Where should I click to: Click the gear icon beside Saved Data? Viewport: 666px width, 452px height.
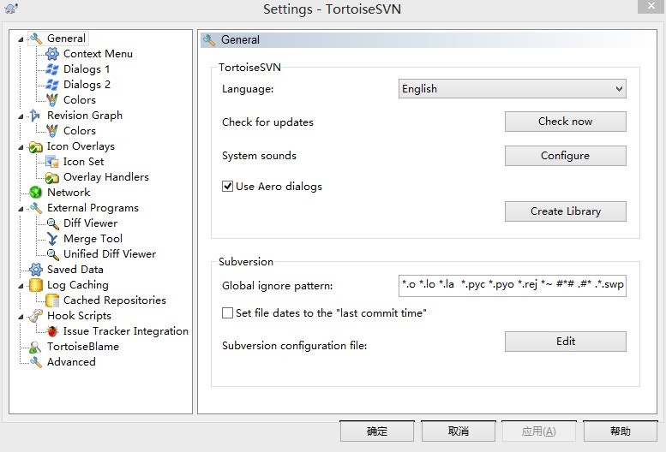click(x=36, y=270)
